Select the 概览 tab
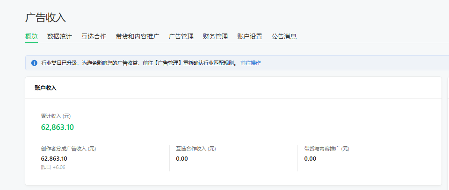This screenshot has height=190, width=449. (x=31, y=36)
